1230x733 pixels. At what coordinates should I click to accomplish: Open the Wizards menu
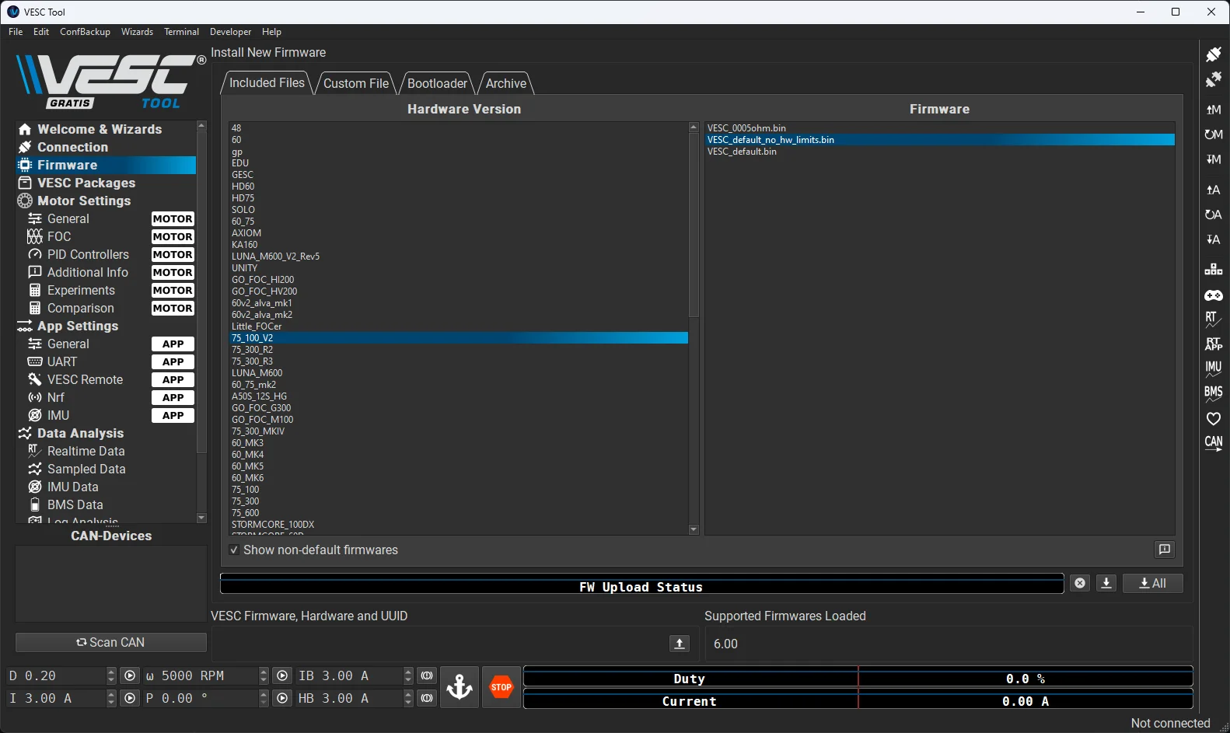pyautogui.click(x=137, y=32)
